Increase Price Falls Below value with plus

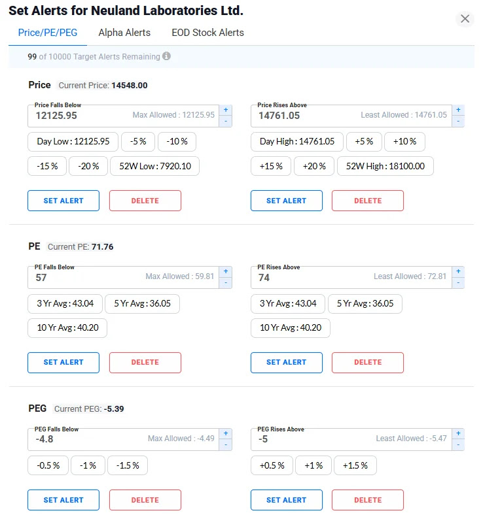[x=226, y=110]
